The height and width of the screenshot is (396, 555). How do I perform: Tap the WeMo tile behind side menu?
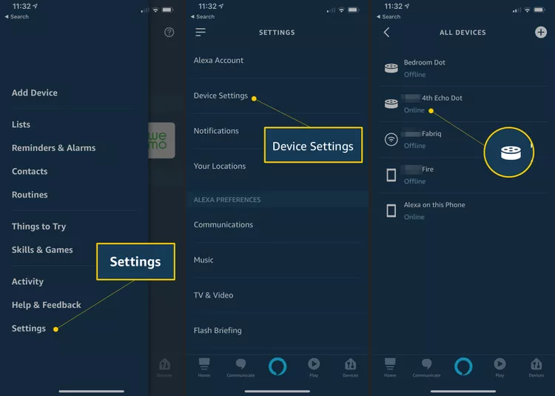[x=161, y=141]
